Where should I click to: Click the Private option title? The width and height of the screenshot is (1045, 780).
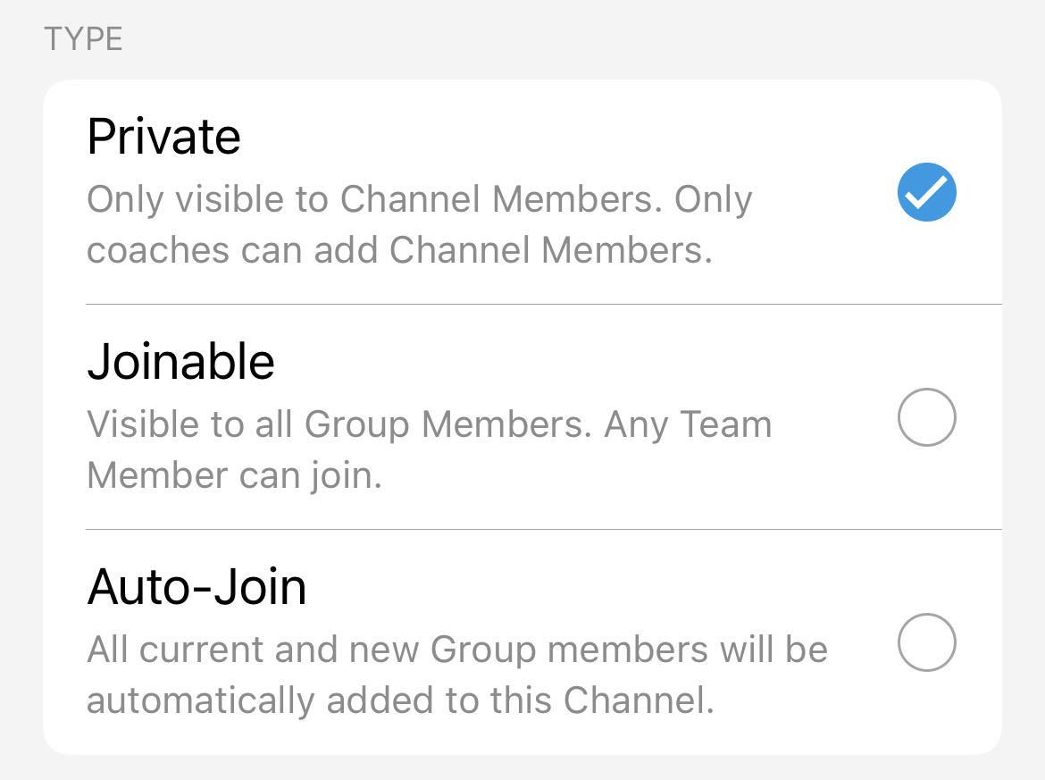coord(164,137)
